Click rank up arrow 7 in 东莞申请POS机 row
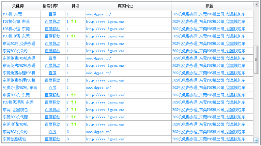 point(74,125)
